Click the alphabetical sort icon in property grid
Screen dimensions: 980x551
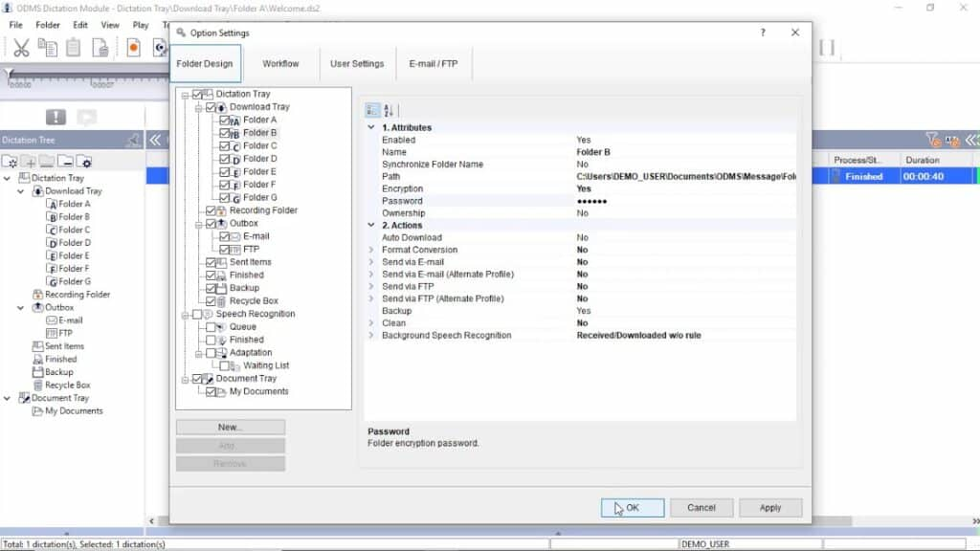point(389,111)
